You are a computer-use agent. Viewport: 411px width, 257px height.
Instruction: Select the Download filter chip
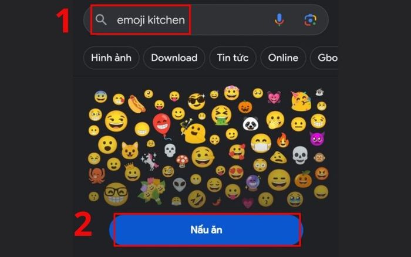pos(174,58)
